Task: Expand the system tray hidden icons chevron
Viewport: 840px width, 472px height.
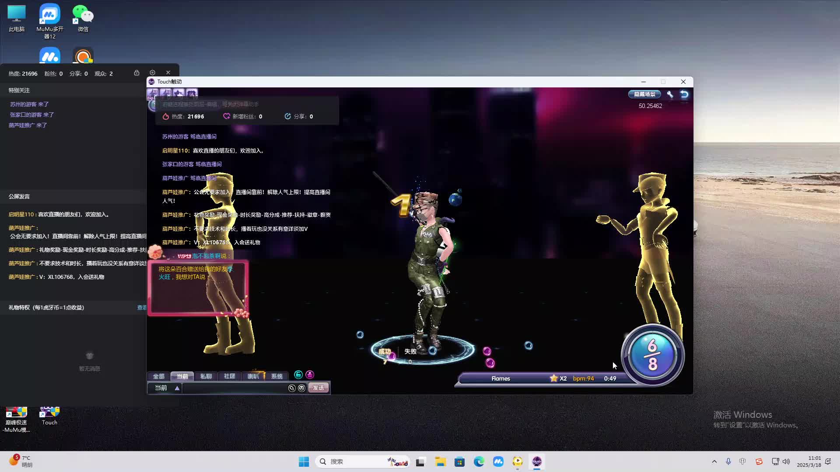Action: 714,462
